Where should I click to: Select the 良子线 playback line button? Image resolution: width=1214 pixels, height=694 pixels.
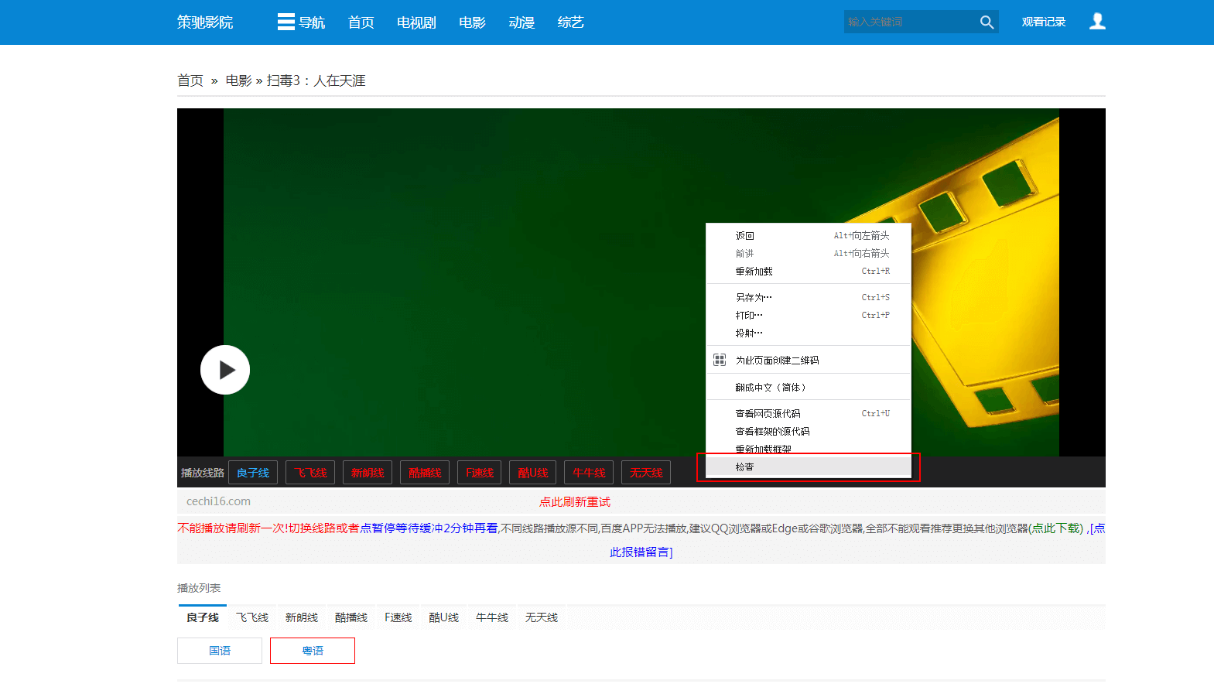[253, 473]
